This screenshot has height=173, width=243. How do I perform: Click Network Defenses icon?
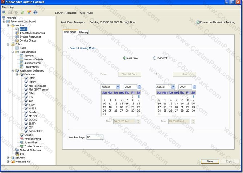[x=17, y=150]
